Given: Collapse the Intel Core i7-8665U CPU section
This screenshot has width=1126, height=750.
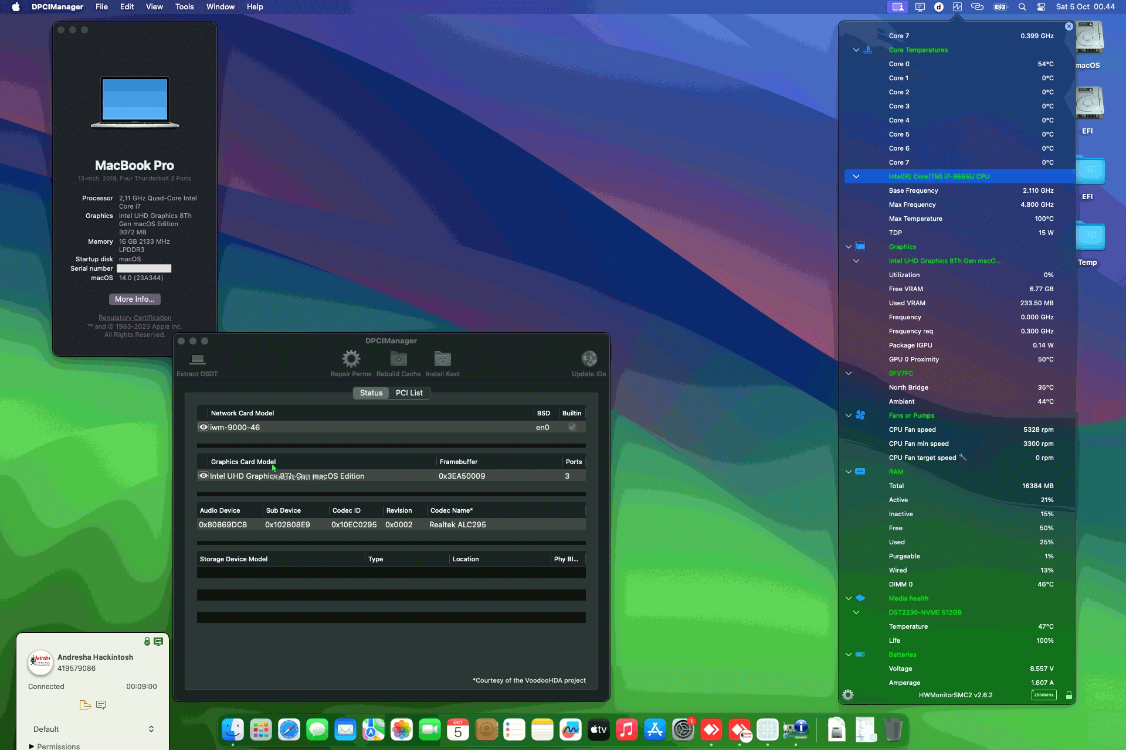Looking at the screenshot, I should [x=856, y=176].
